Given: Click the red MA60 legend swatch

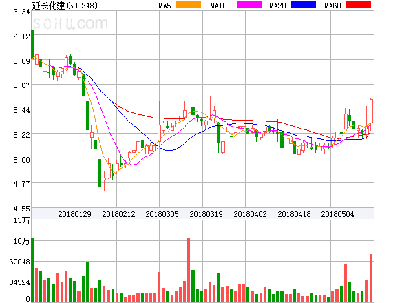Looking at the screenshot, I should click(359, 5).
